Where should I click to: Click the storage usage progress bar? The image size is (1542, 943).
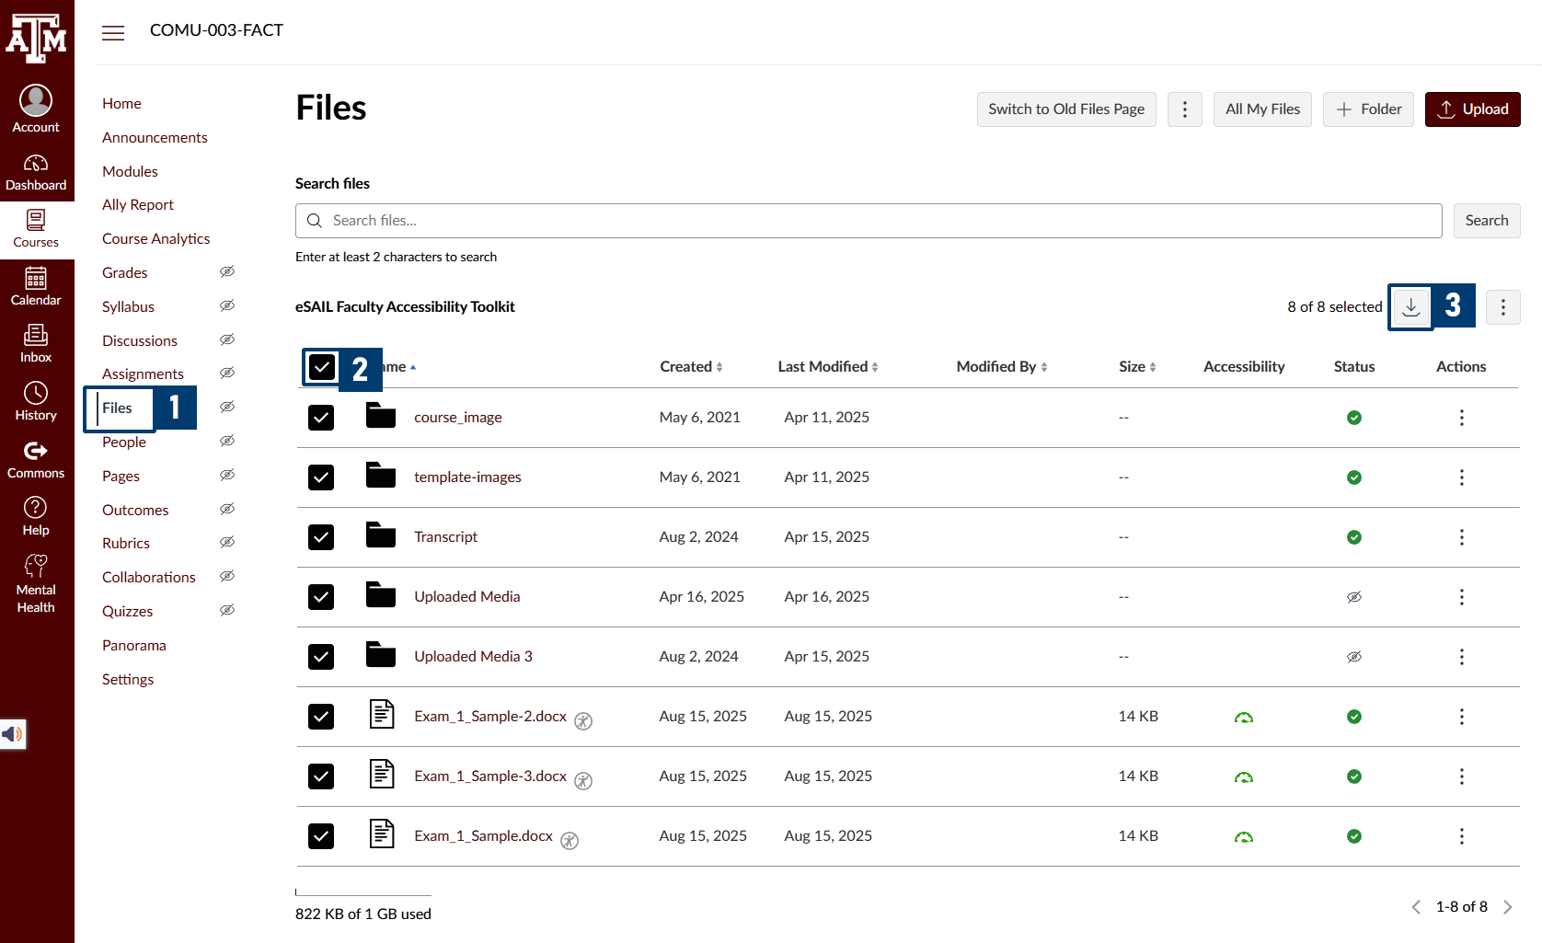[362, 891]
